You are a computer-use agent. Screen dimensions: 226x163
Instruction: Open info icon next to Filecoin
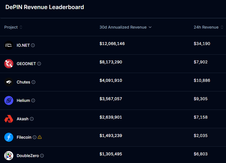click(35, 137)
